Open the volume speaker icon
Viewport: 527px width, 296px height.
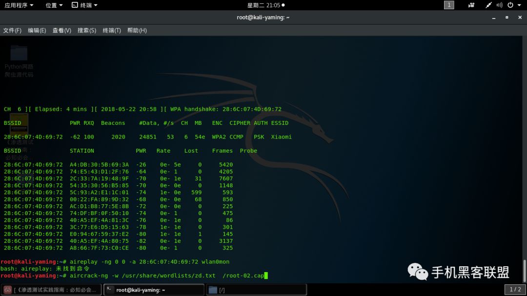pyautogui.click(x=500, y=5)
